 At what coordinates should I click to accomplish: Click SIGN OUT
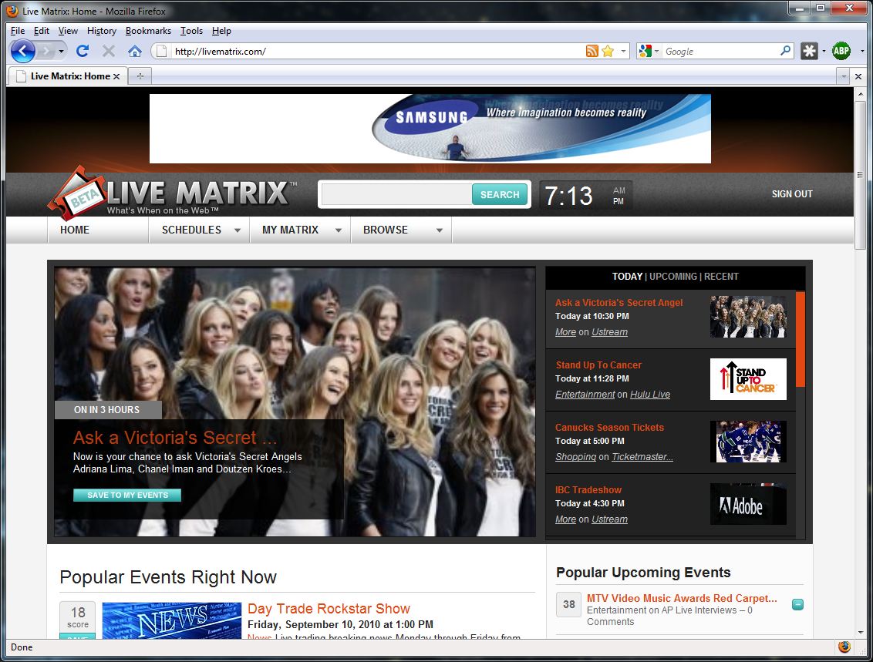(x=792, y=194)
